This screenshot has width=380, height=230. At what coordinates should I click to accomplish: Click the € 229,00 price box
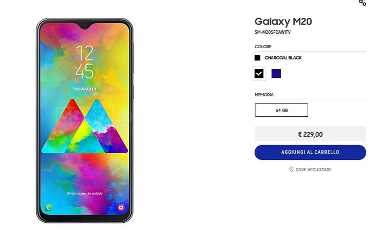pyautogui.click(x=310, y=134)
